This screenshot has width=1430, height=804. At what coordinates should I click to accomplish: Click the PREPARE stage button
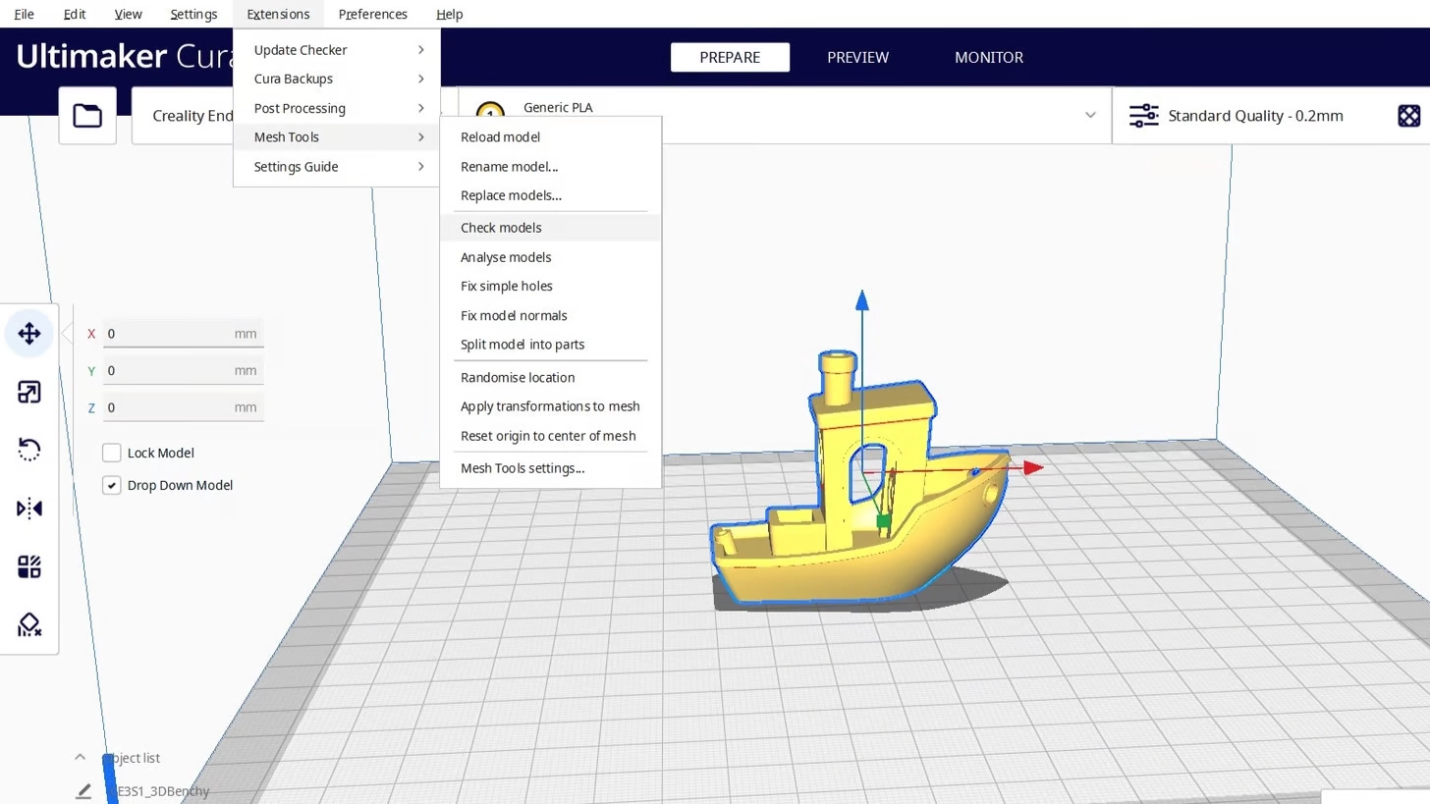coord(730,57)
